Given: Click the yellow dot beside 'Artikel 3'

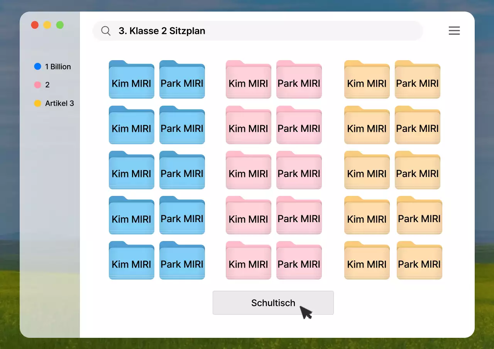Looking at the screenshot, I should 37,103.
